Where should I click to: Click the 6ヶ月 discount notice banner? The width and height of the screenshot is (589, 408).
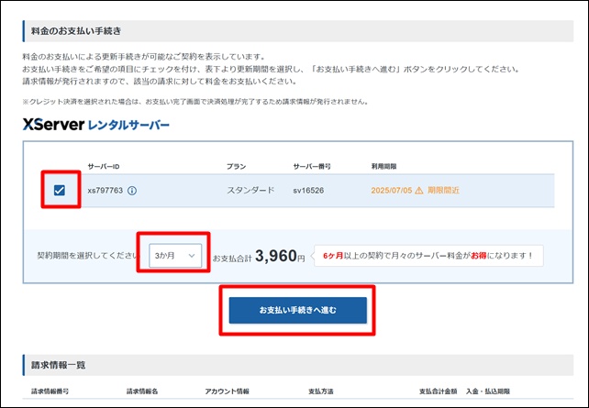tap(428, 256)
